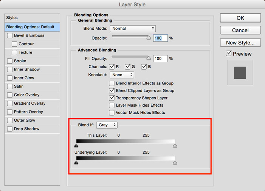Viewport: 265px width, 191px height.
Task: Open the Gradient Overlay settings label
Action: 29,103
